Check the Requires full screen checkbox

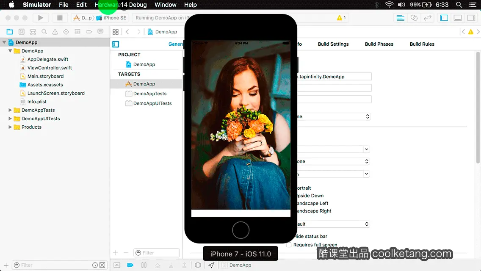click(x=289, y=245)
